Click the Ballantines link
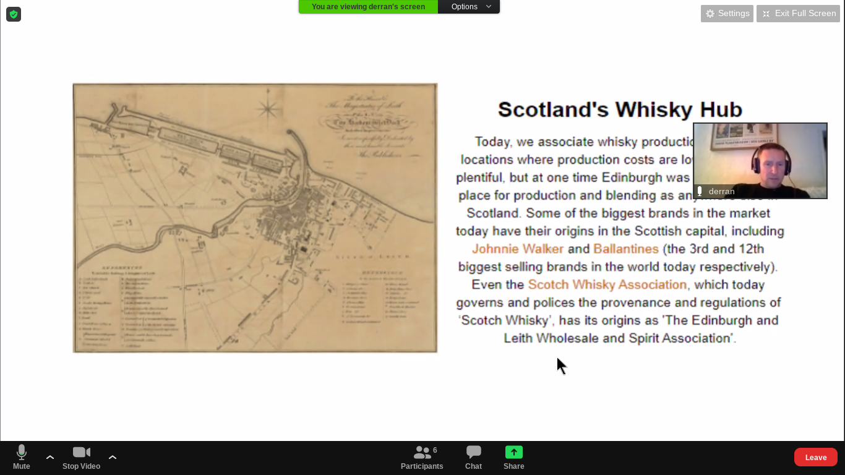The height and width of the screenshot is (475, 845). click(x=626, y=249)
